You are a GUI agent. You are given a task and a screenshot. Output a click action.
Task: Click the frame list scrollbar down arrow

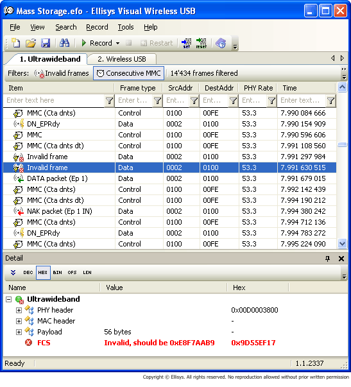342,244
